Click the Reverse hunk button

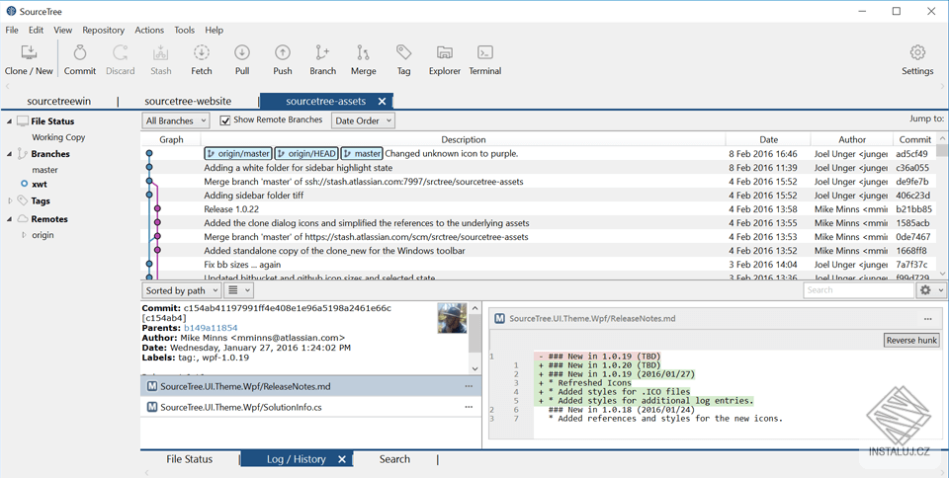click(x=911, y=340)
